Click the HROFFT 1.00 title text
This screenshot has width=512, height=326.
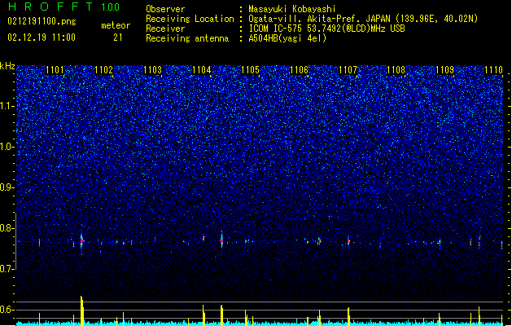click(63, 7)
